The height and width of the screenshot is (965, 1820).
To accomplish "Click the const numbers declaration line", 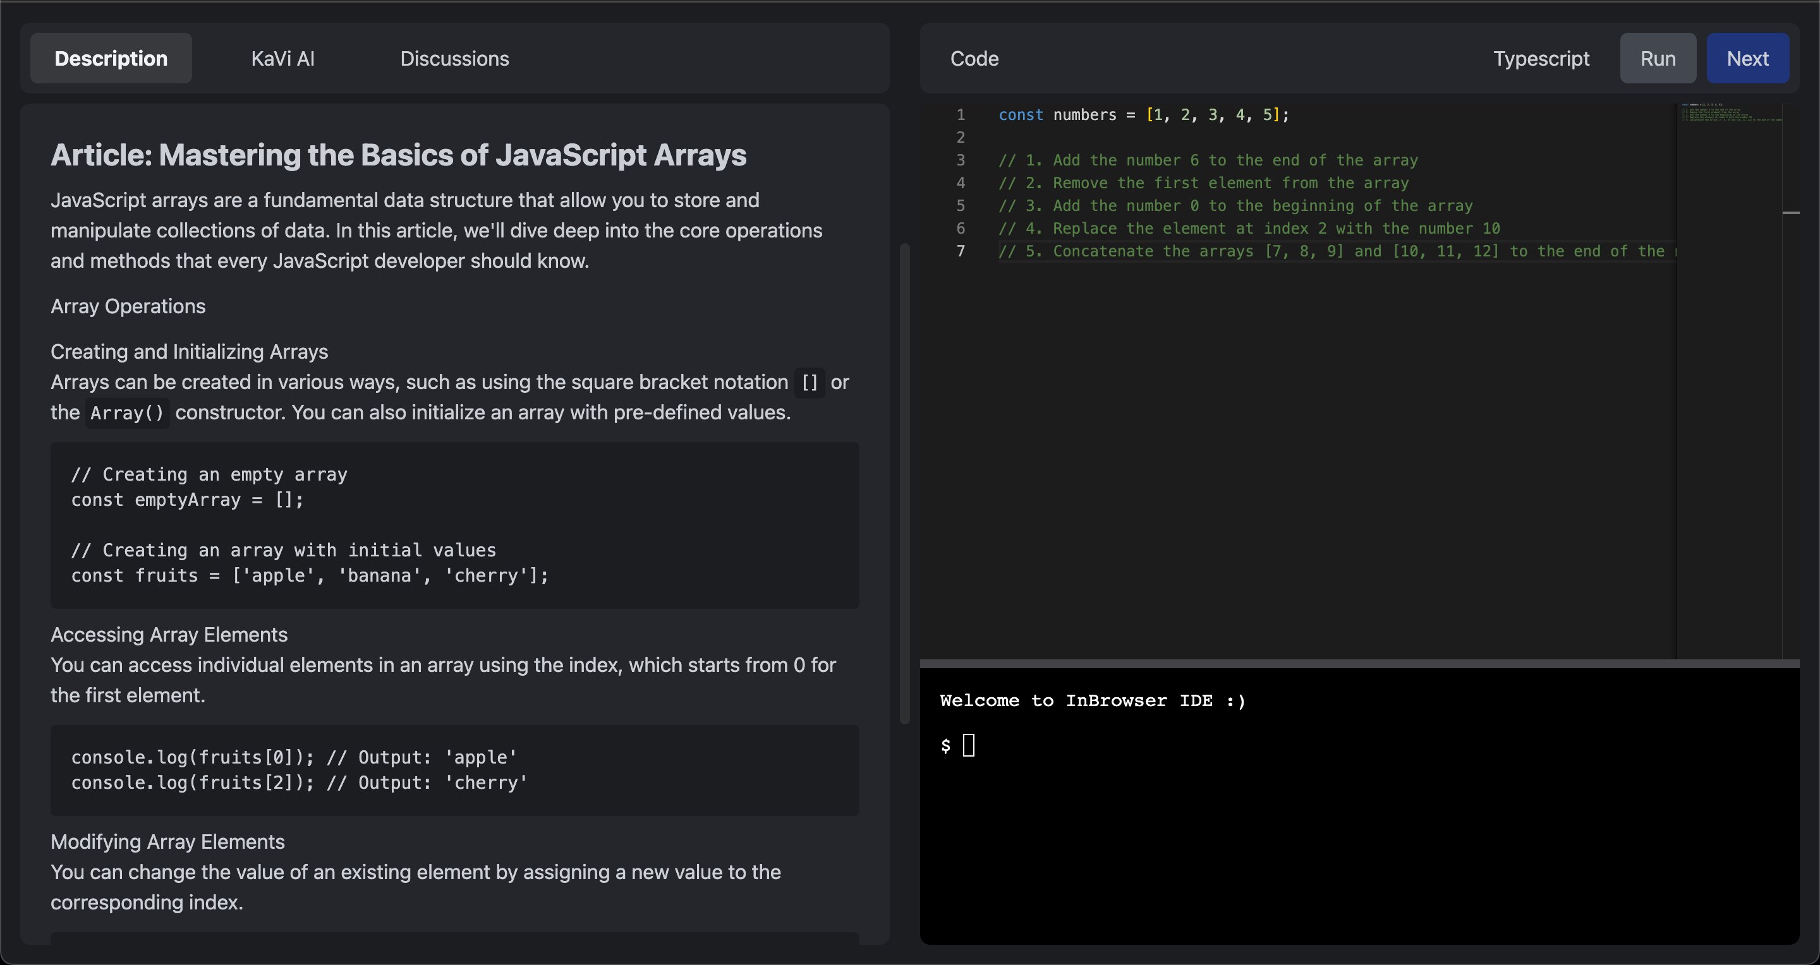I will 1143,115.
